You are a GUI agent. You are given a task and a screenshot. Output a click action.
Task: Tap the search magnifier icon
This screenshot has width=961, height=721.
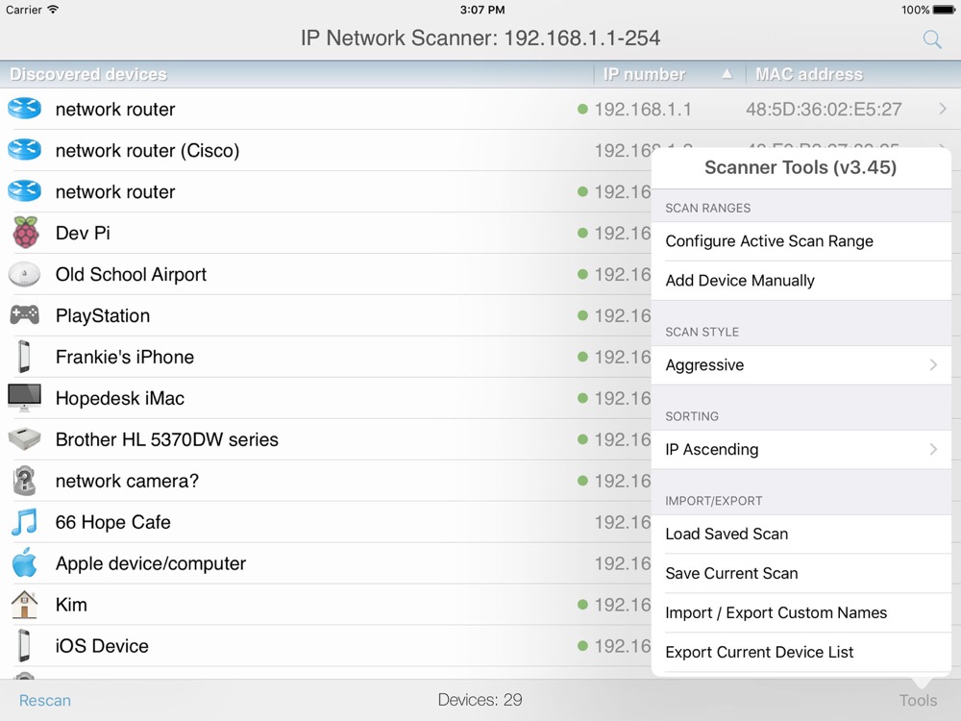click(x=931, y=39)
